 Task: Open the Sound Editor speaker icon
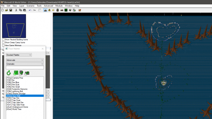(x=53, y=10)
